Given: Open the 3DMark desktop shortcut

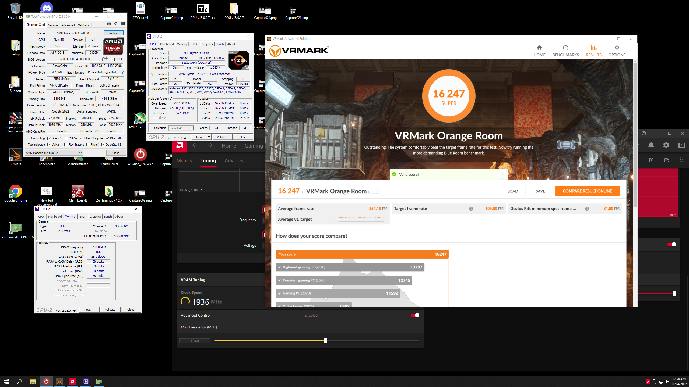Looking at the screenshot, I should tap(15, 157).
